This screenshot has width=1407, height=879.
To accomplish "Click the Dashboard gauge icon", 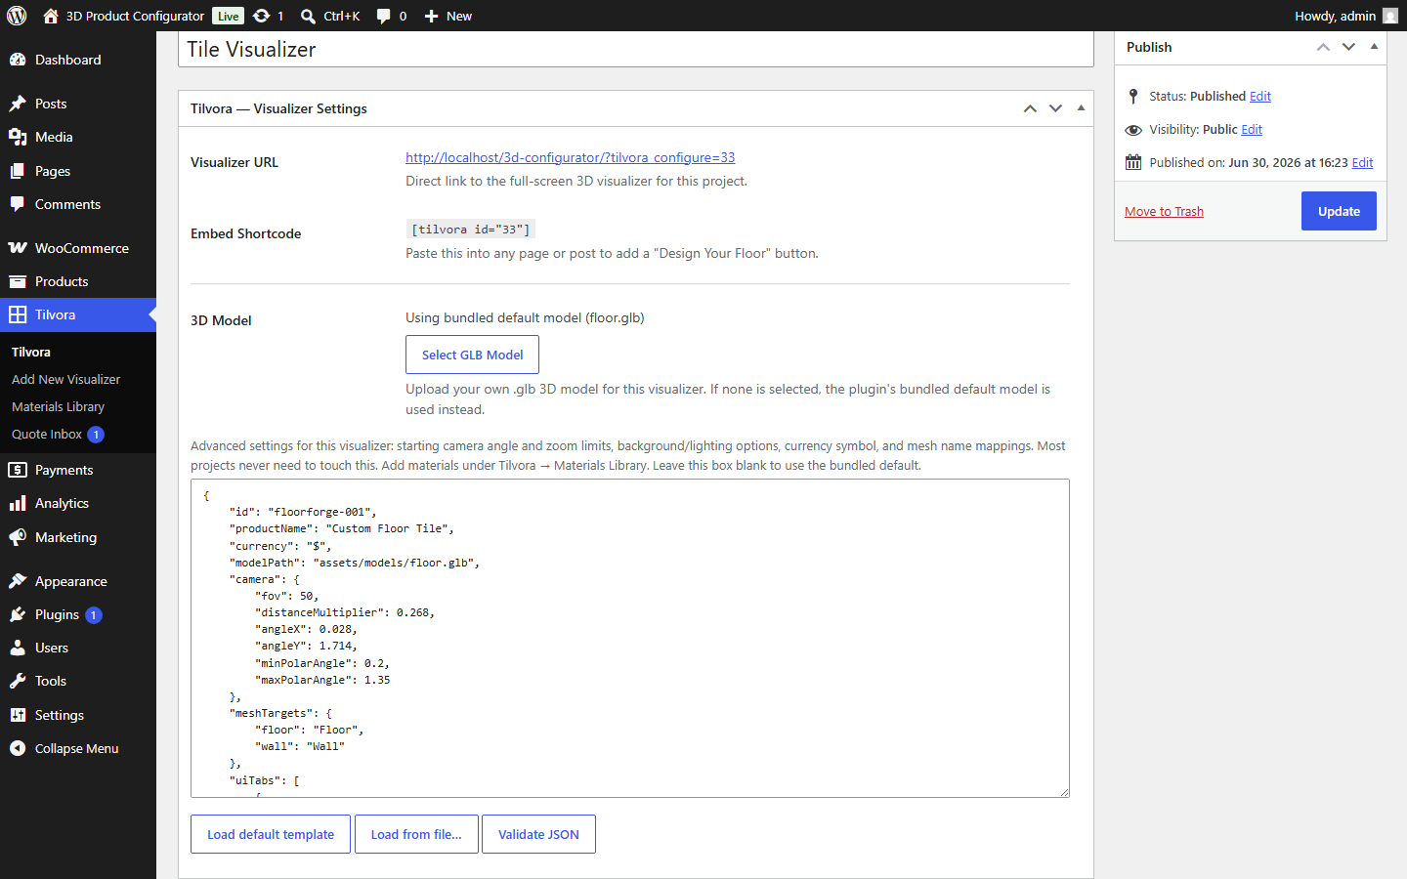I will point(18,60).
